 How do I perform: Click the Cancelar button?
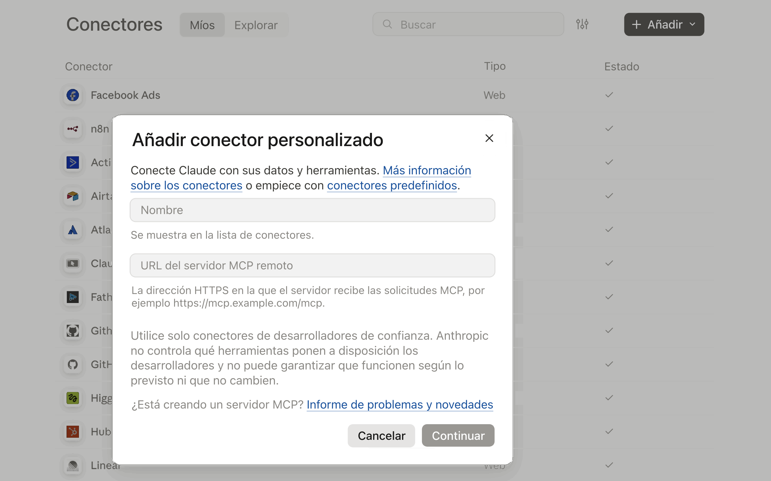[381, 436]
